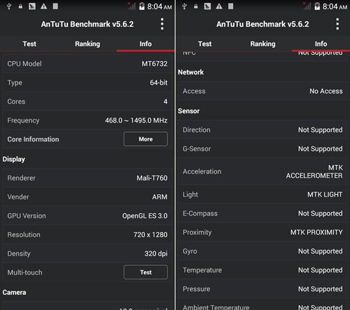Switch to the Ranking tab on left screen
The width and height of the screenshot is (350, 310).
point(87,44)
